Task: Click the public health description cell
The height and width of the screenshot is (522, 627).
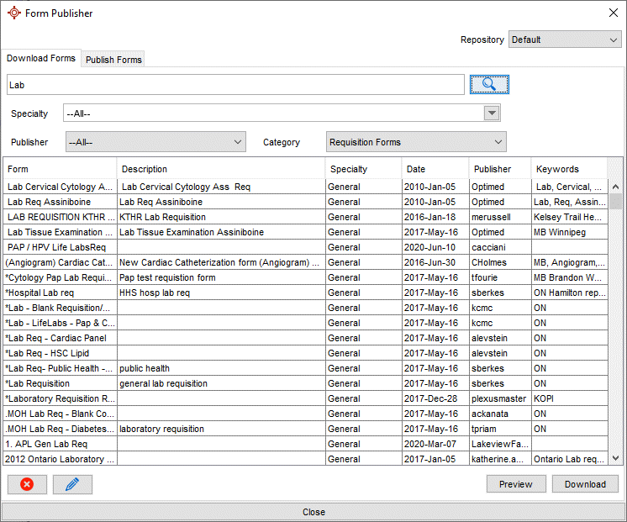Action: 221,368
